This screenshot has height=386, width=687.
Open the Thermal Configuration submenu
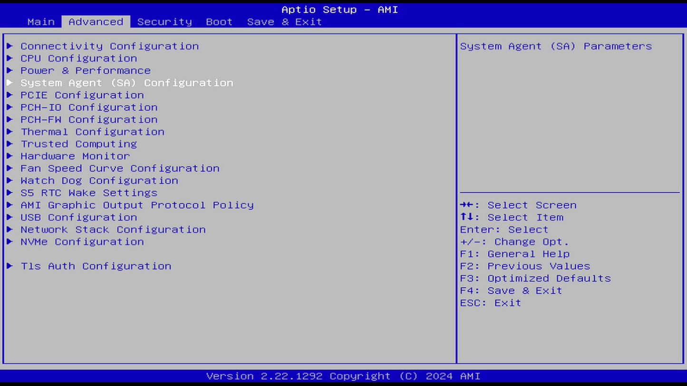coord(93,132)
